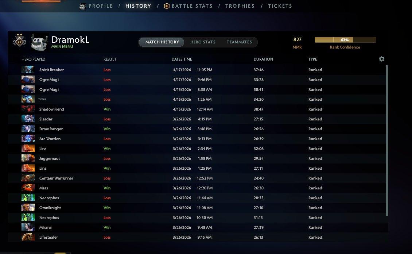The width and height of the screenshot is (412, 254).
Task: Select the Drow Ranger hero name
Action: (x=51, y=129)
